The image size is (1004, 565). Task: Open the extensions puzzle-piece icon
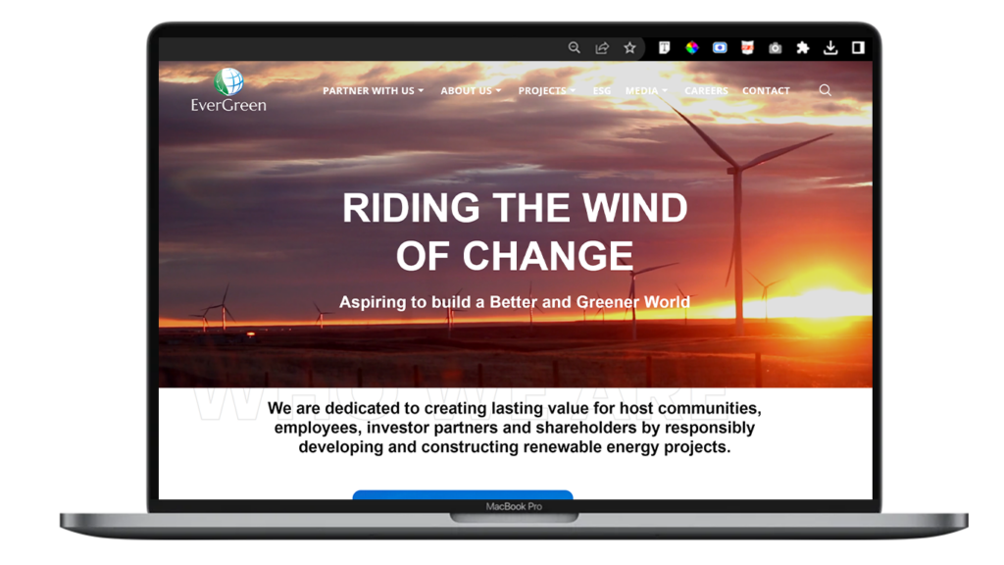pyautogui.click(x=804, y=46)
